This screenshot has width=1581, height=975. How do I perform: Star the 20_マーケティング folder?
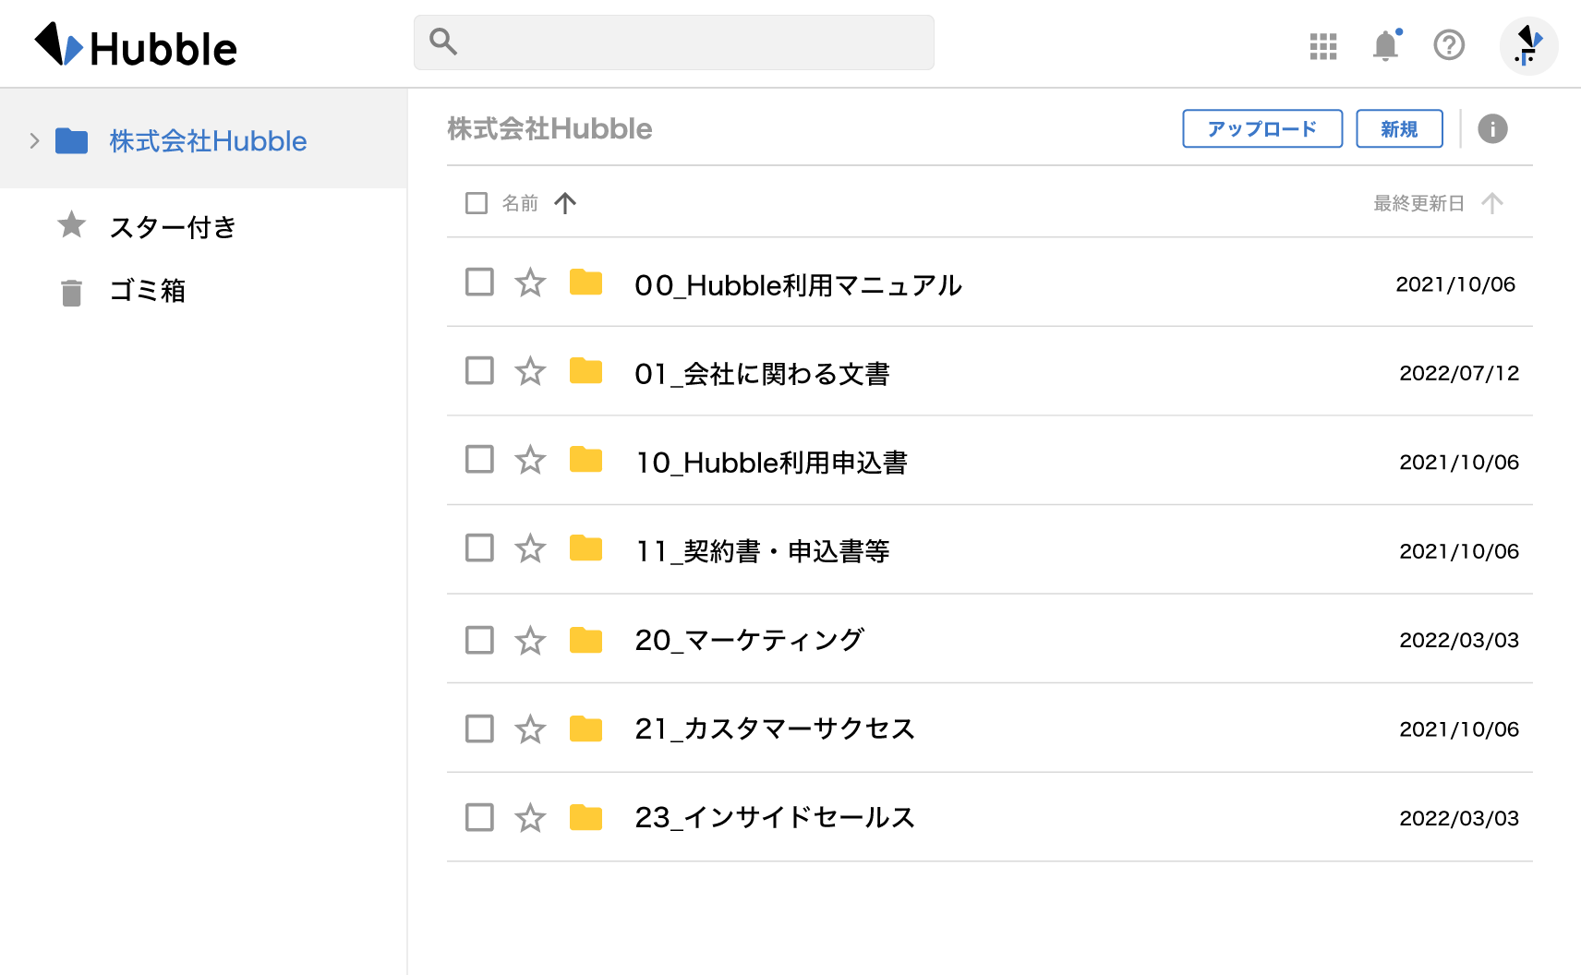(x=530, y=640)
